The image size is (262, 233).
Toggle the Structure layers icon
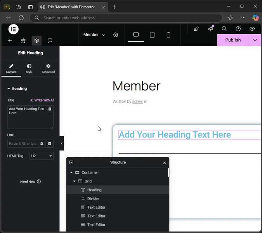point(36,41)
